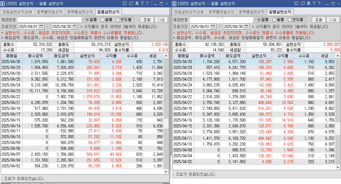The width and height of the screenshot is (341, 184).
Task: Click 조회 button in left window
Action: [147, 20]
